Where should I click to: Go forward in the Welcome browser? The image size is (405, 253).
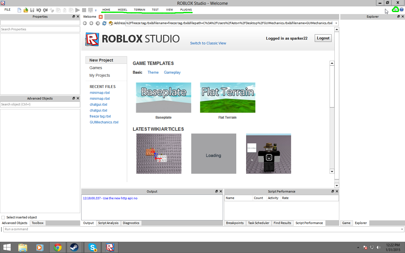(x=91, y=23)
